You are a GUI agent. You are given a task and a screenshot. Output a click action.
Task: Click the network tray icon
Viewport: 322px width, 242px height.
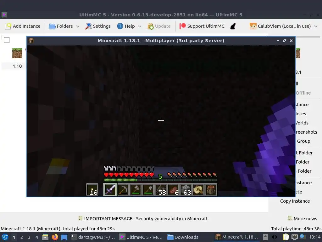pos(294,237)
